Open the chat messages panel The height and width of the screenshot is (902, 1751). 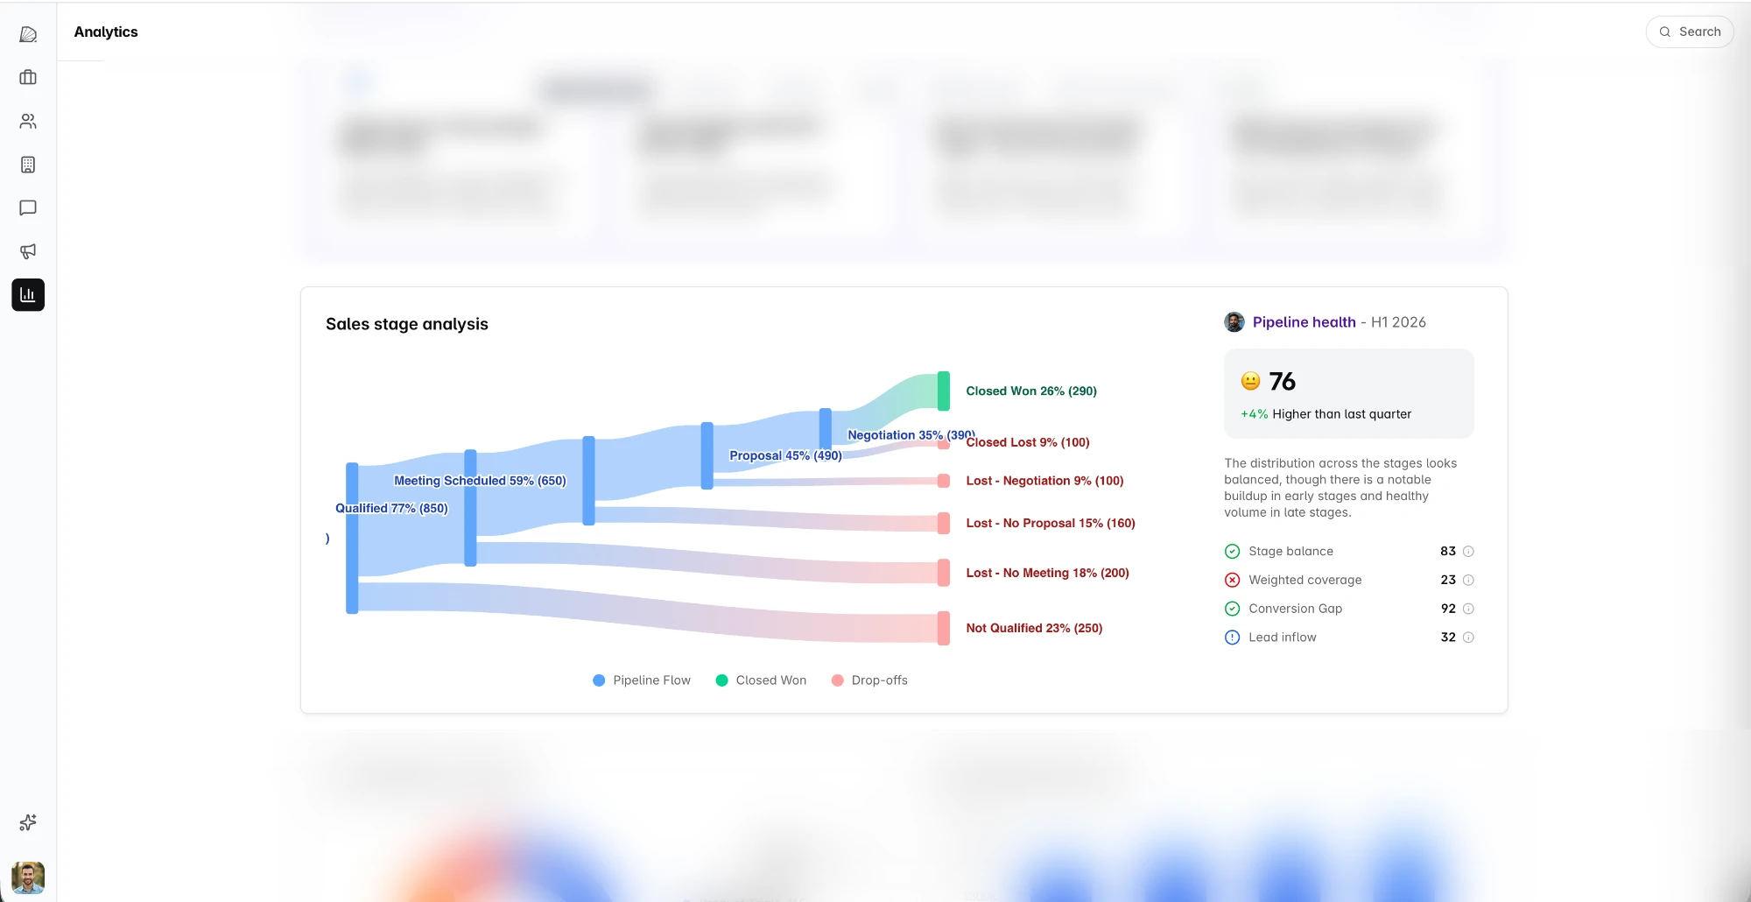[27, 208]
